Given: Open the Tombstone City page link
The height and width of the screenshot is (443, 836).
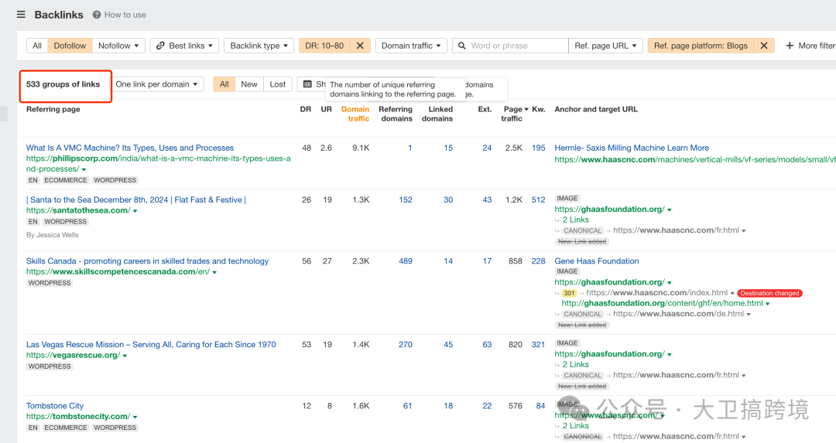Looking at the screenshot, I should point(55,406).
